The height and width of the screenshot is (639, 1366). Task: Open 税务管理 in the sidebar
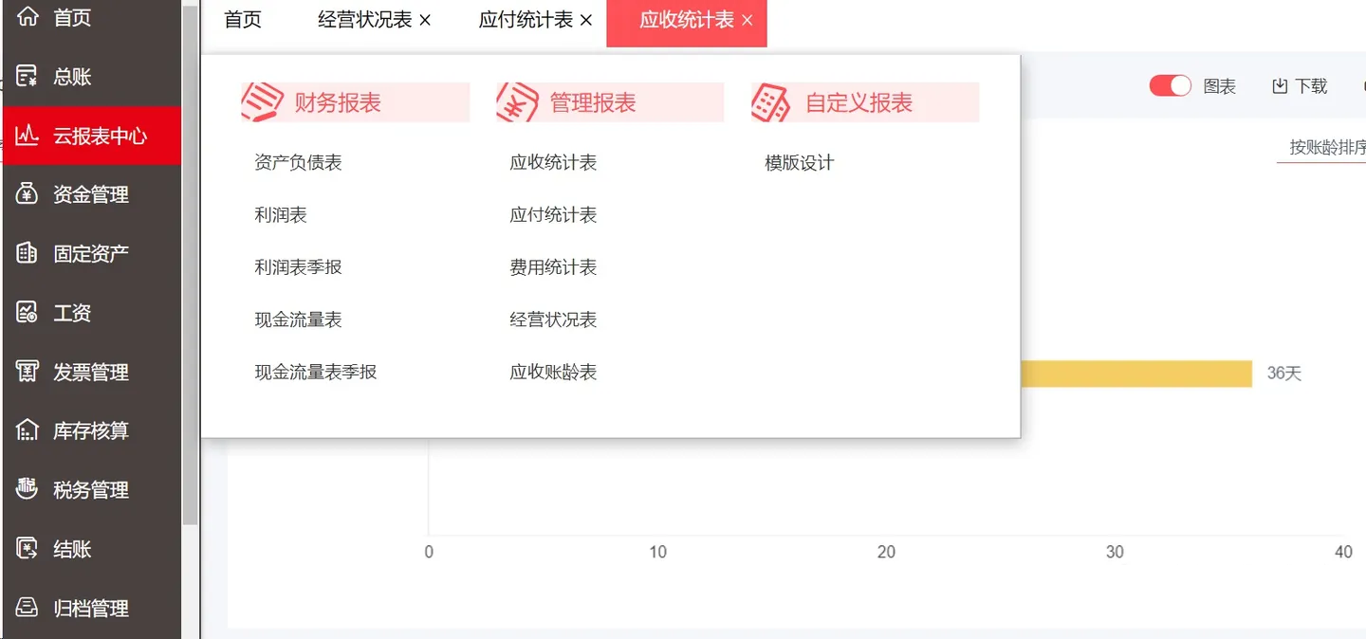91,489
